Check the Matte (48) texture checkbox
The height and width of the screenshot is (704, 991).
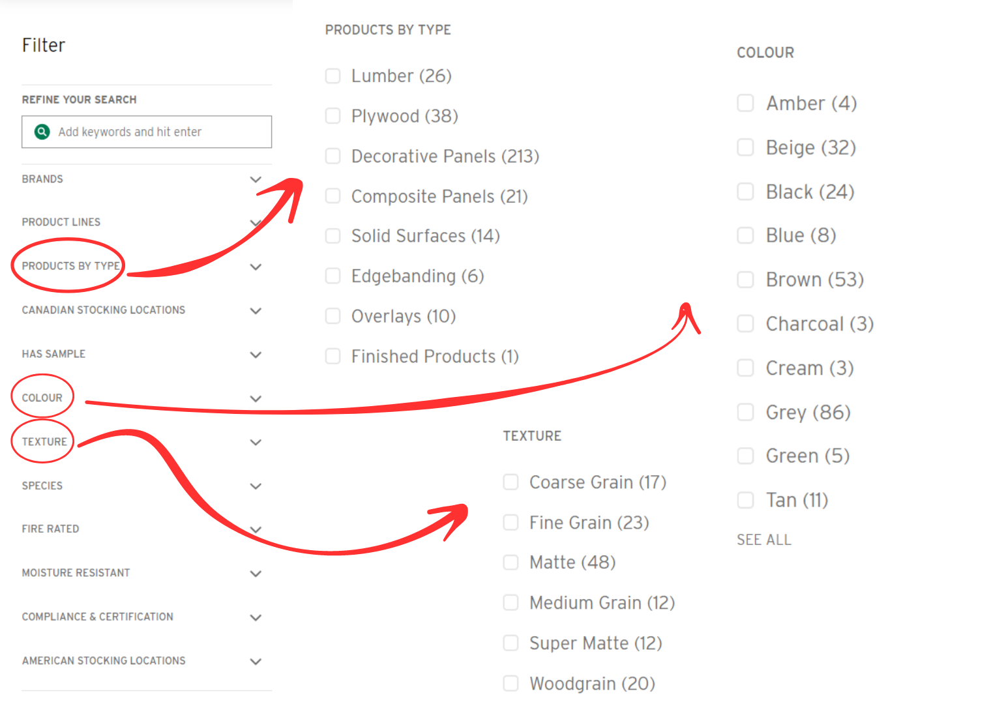tap(511, 563)
